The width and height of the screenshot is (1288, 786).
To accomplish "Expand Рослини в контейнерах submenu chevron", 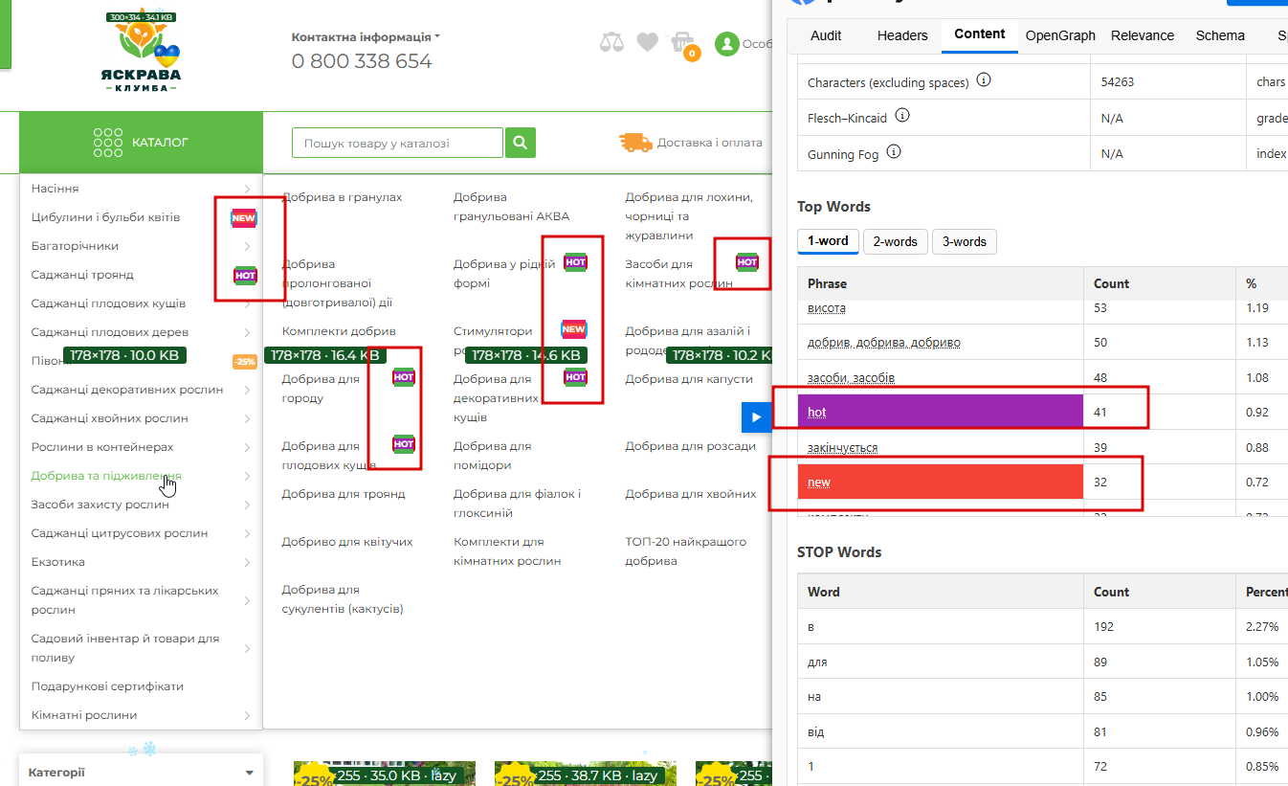I will coord(247,447).
